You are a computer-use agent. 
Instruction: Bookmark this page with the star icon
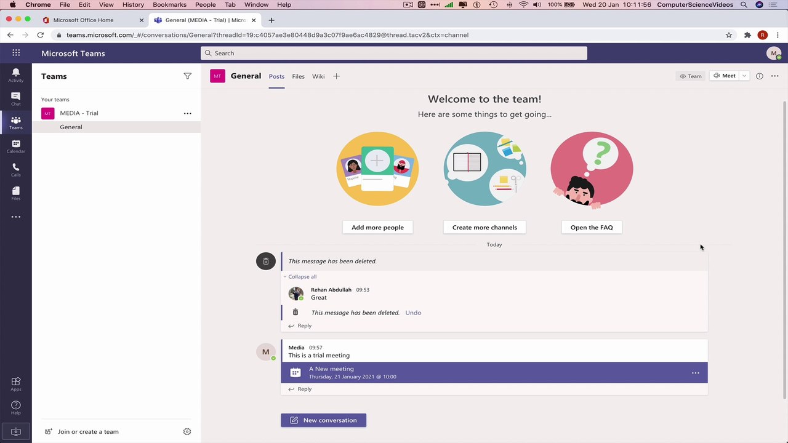(729, 35)
